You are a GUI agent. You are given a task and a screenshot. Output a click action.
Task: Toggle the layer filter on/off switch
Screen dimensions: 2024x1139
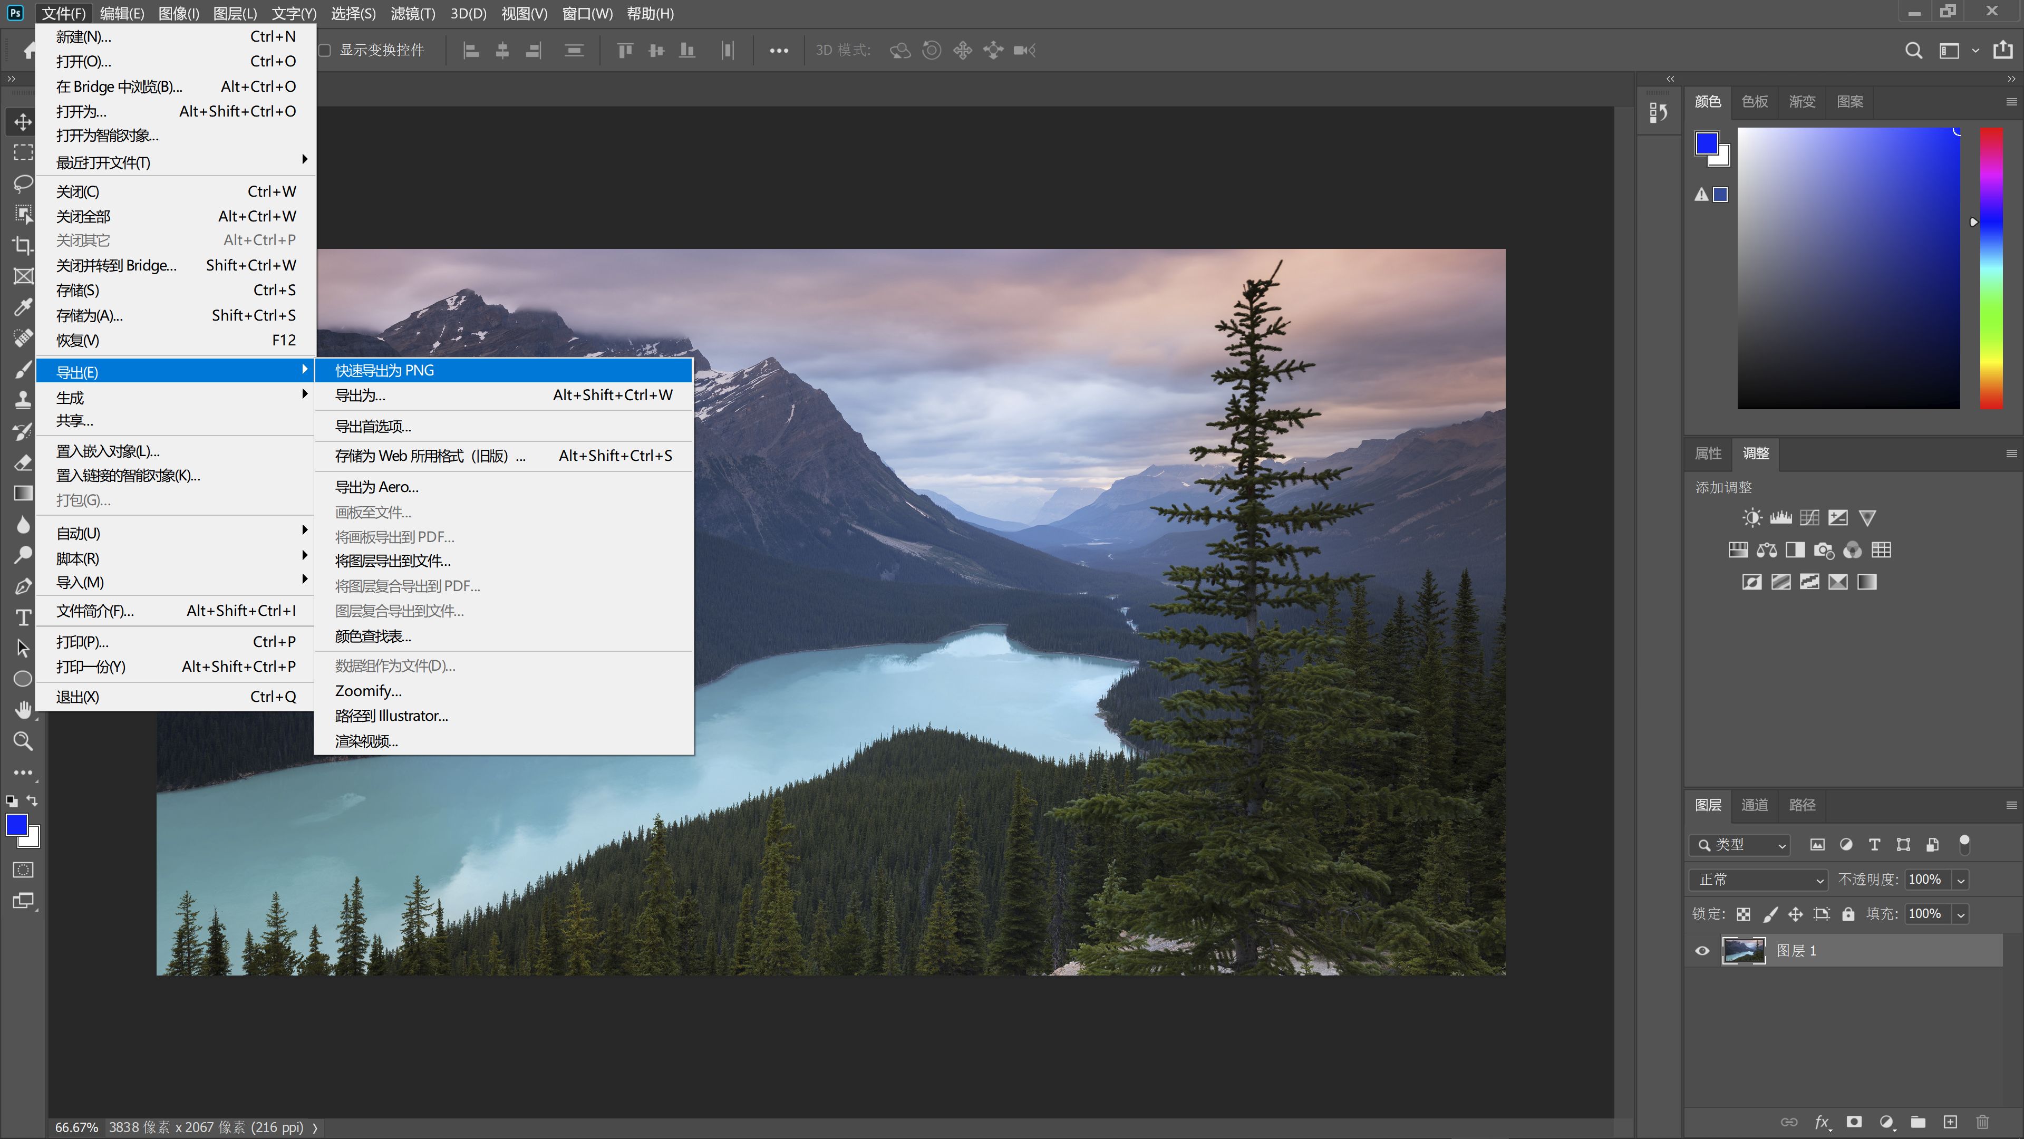[x=1963, y=844]
